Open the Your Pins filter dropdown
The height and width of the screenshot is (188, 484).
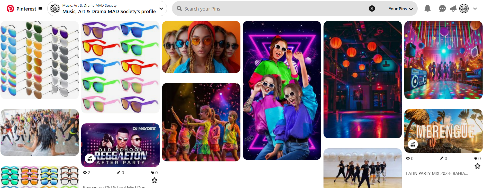tap(400, 9)
